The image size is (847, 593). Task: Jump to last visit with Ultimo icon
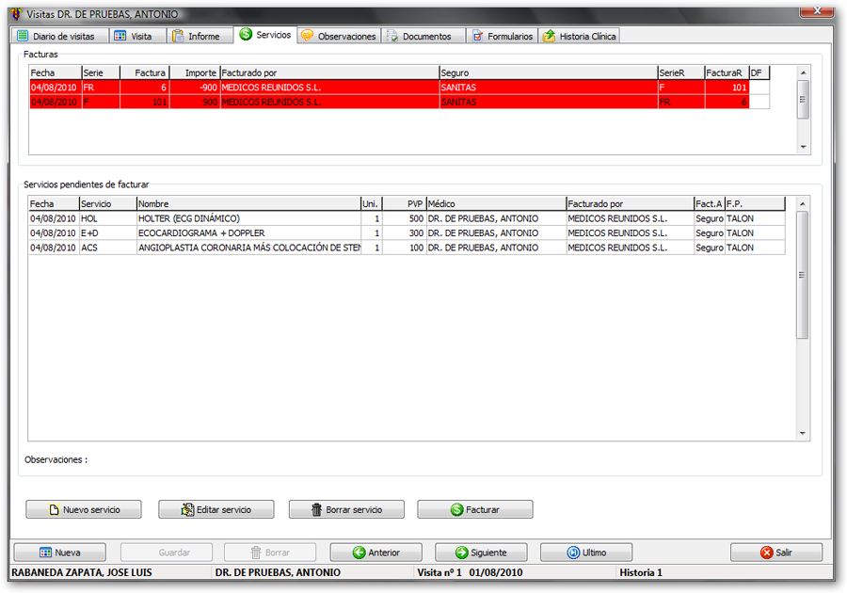pyautogui.click(x=573, y=553)
